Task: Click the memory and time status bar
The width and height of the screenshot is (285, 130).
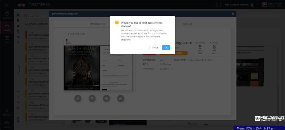Action: coord(259,128)
